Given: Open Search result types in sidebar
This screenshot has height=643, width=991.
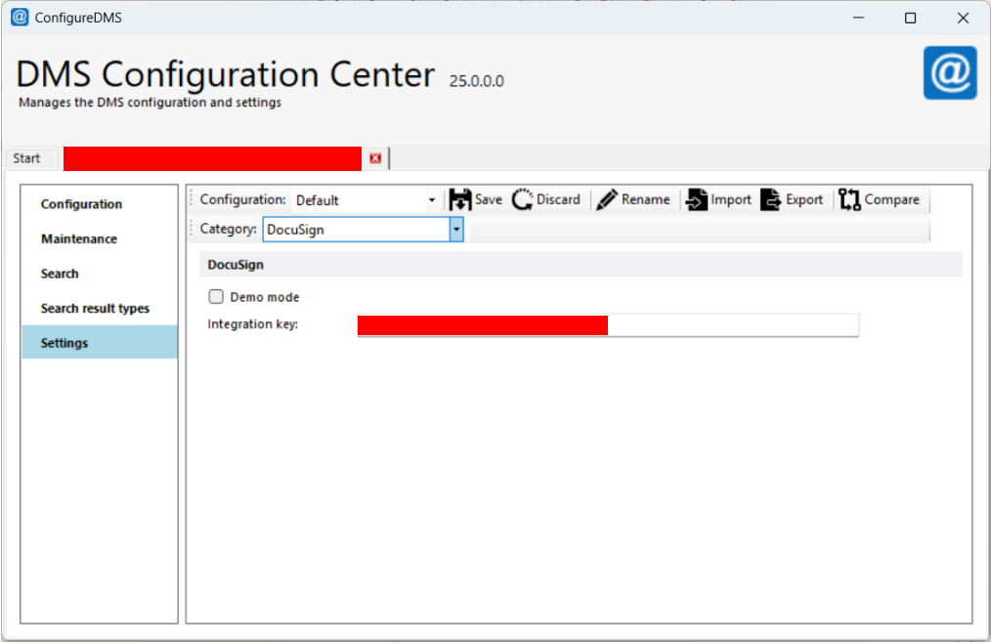Looking at the screenshot, I should [95, 308].
